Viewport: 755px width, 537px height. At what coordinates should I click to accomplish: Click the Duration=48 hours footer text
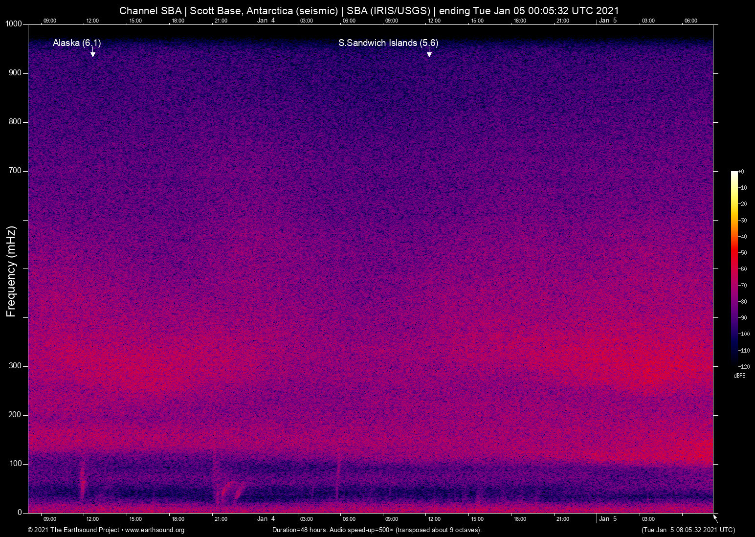pyautogui.click(x=299, y=530)
